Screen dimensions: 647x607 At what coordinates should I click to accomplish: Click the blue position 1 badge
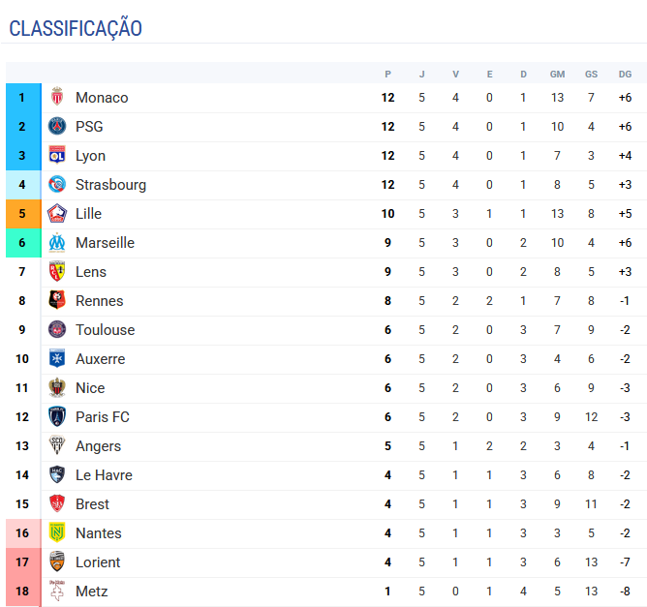[22, 98]
